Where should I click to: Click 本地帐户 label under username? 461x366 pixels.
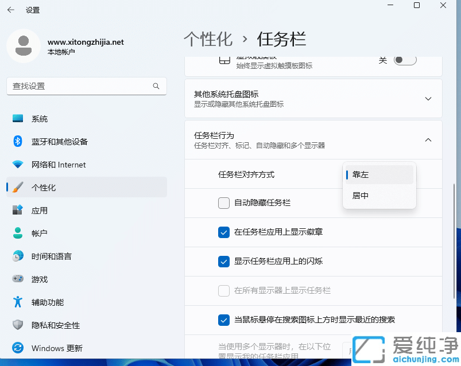61,52
